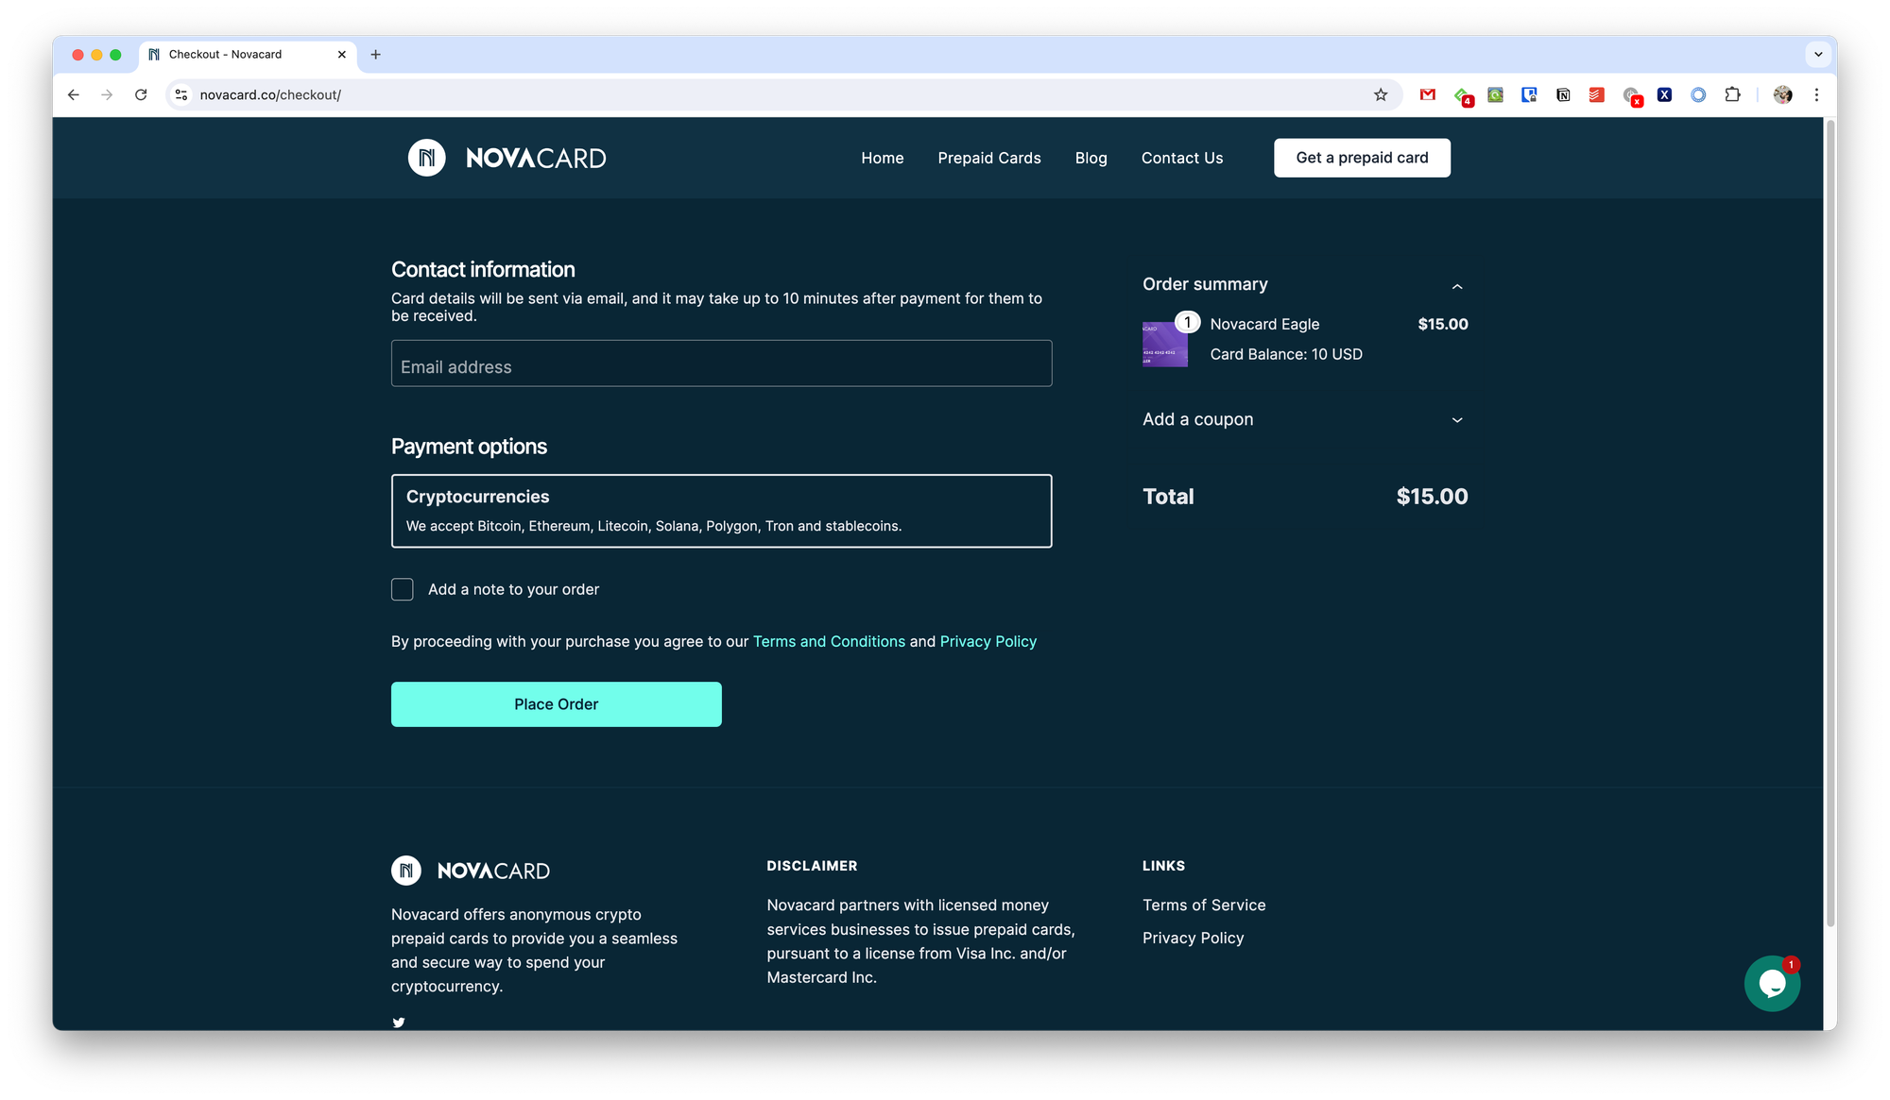Screen dimensions: 1890x1100
Task: Select the Cryptocurrencies payment option
Action: coord(721,511)
